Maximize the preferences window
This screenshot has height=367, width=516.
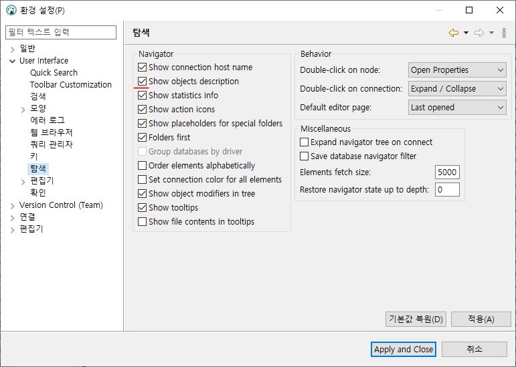coord(469,10)
